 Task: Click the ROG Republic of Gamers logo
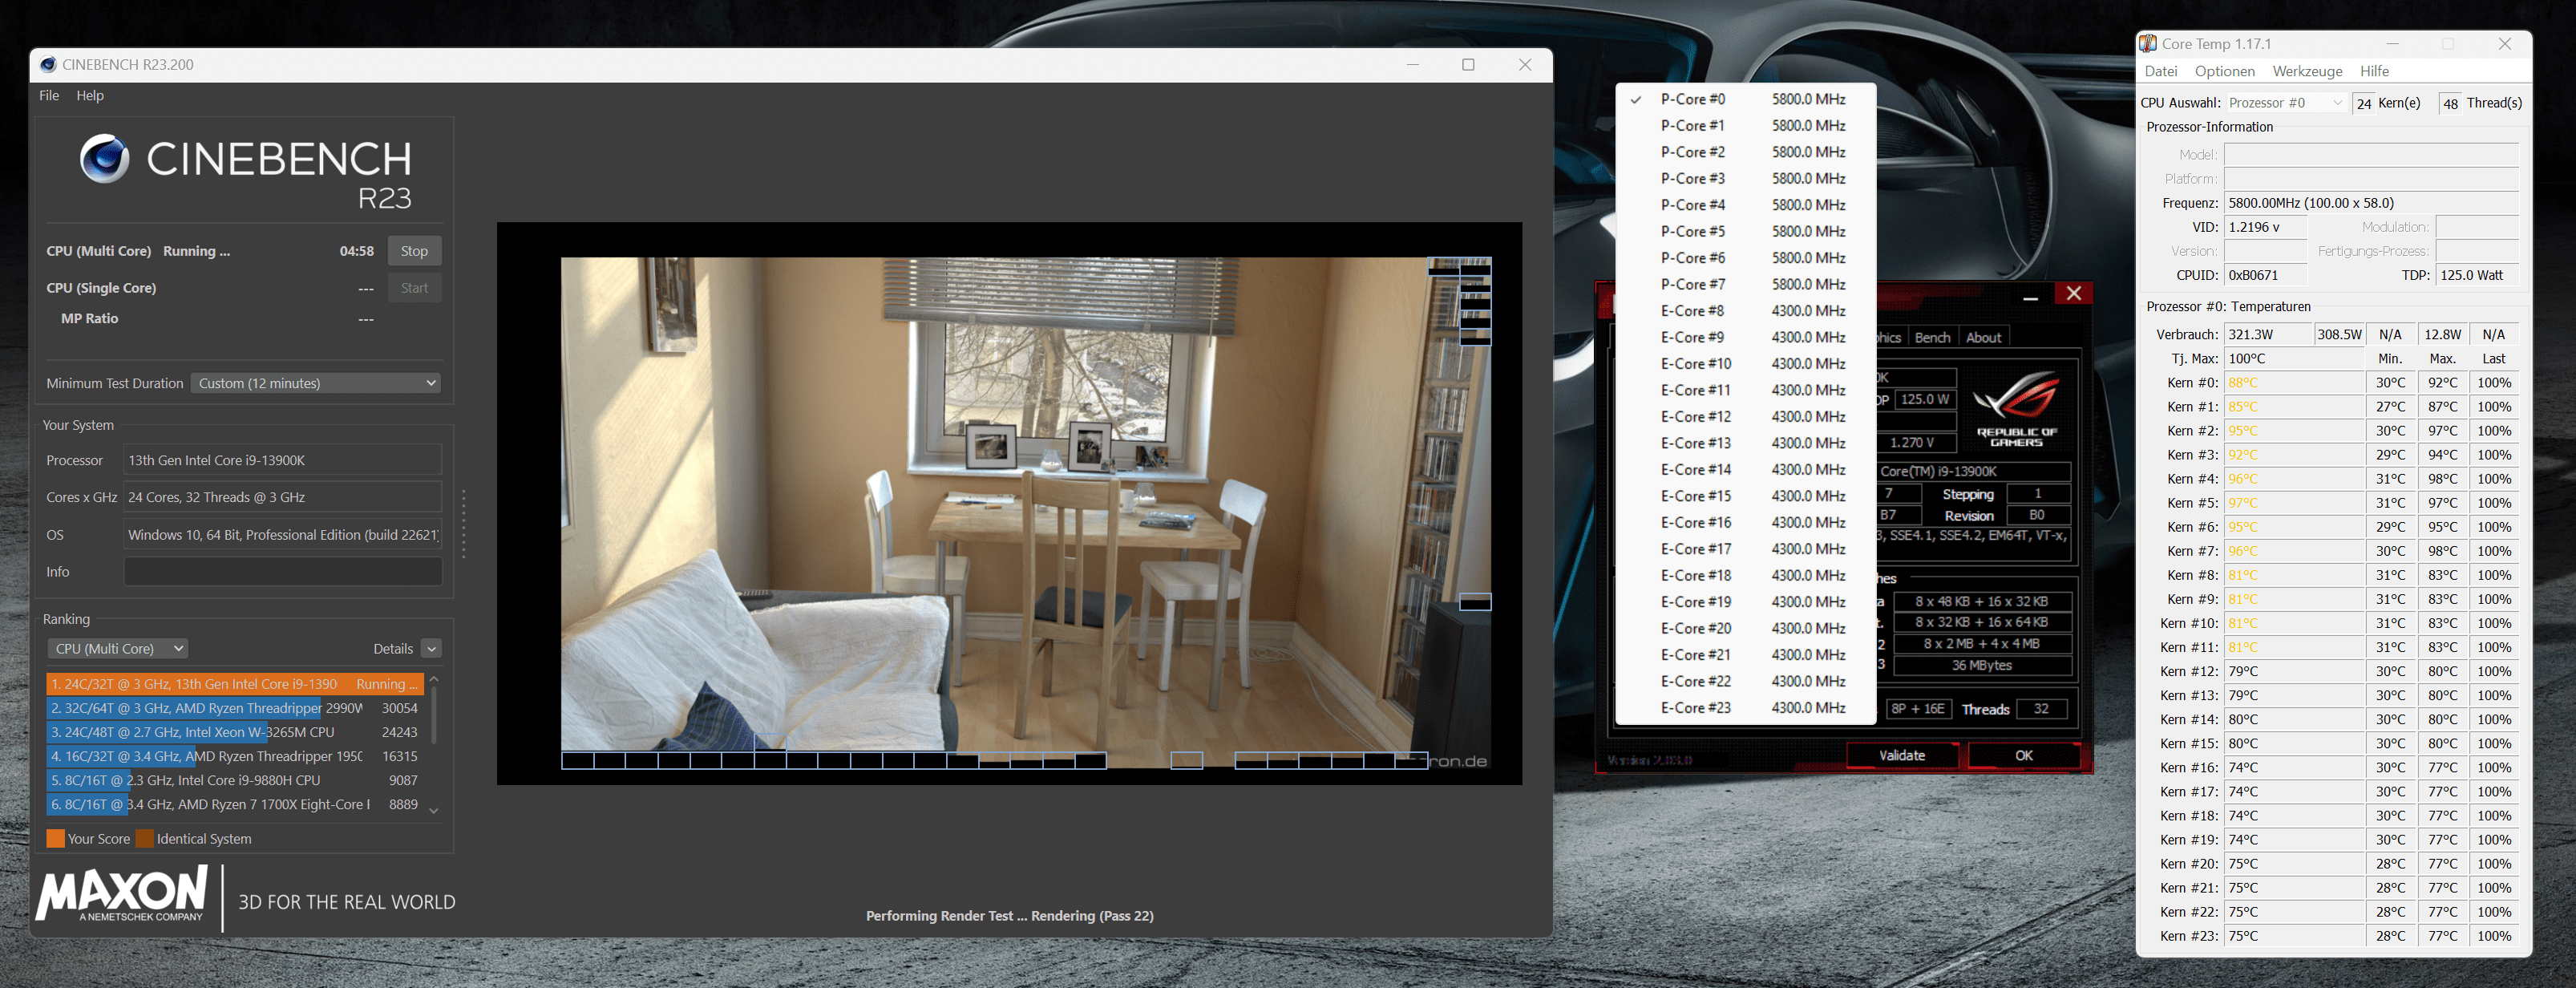(2016, 410)
